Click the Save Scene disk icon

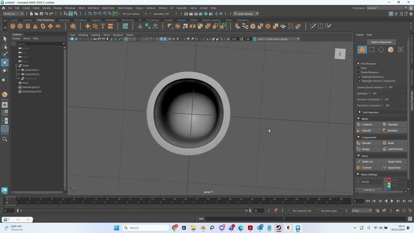41,14
